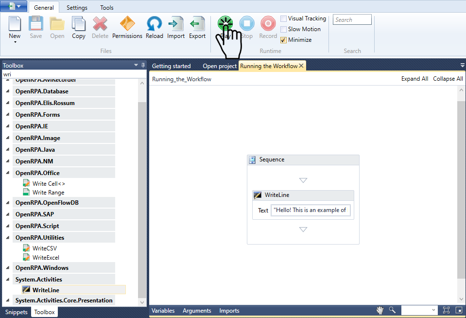Select the WriteExcel activity icon

click(26, 257)
